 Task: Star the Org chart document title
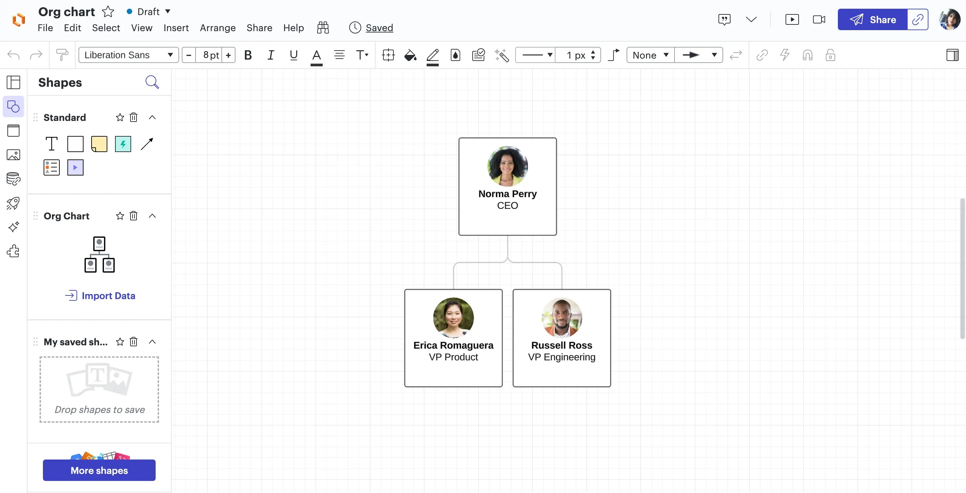click(x=108, y=12)
